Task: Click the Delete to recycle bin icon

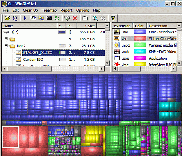Action: pos(67,18)
